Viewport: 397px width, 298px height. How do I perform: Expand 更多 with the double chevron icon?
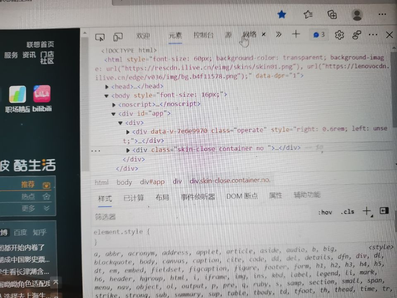(x=47, y=208)
